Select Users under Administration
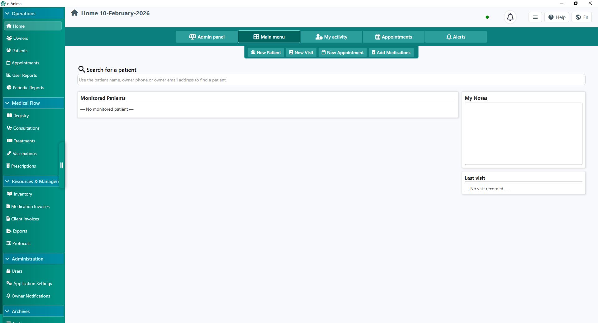Screen dimensions: 598x323 pos(17,271)
